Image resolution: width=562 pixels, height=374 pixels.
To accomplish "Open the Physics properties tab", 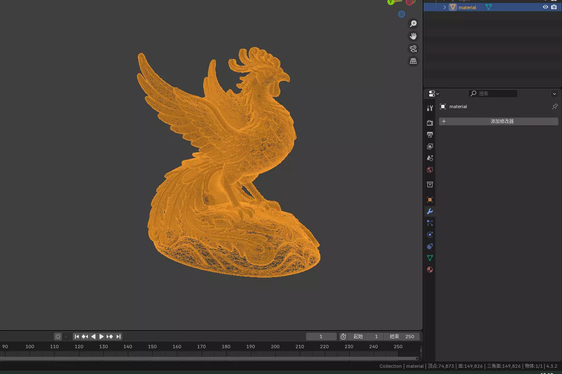I will coord(430,235).
